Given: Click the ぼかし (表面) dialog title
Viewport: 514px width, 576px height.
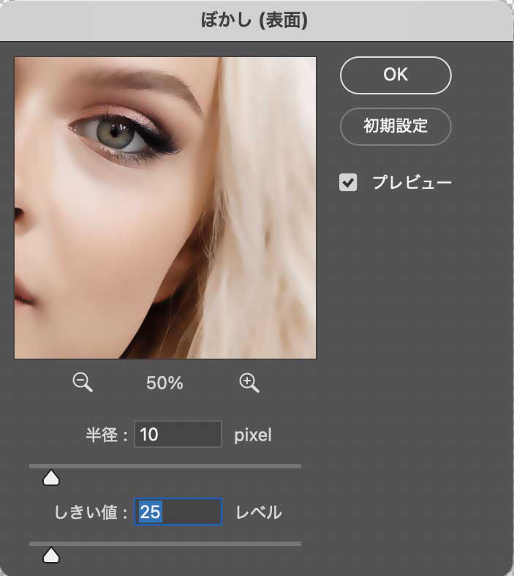Looking at the screenshot, I should tap(254, 20).
